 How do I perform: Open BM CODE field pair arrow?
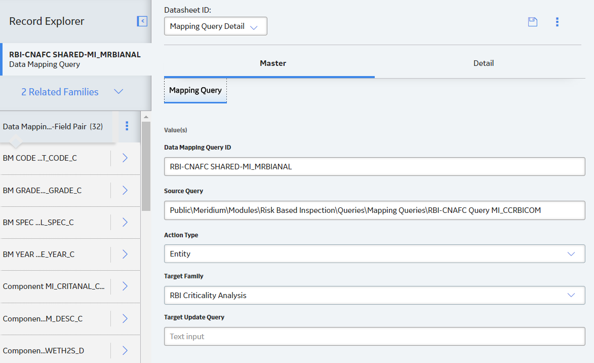click(125, 158)
